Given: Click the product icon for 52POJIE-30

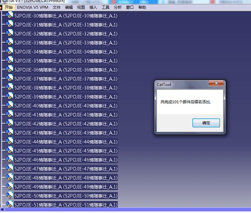Looking at the screenshot, I should 10,15.
